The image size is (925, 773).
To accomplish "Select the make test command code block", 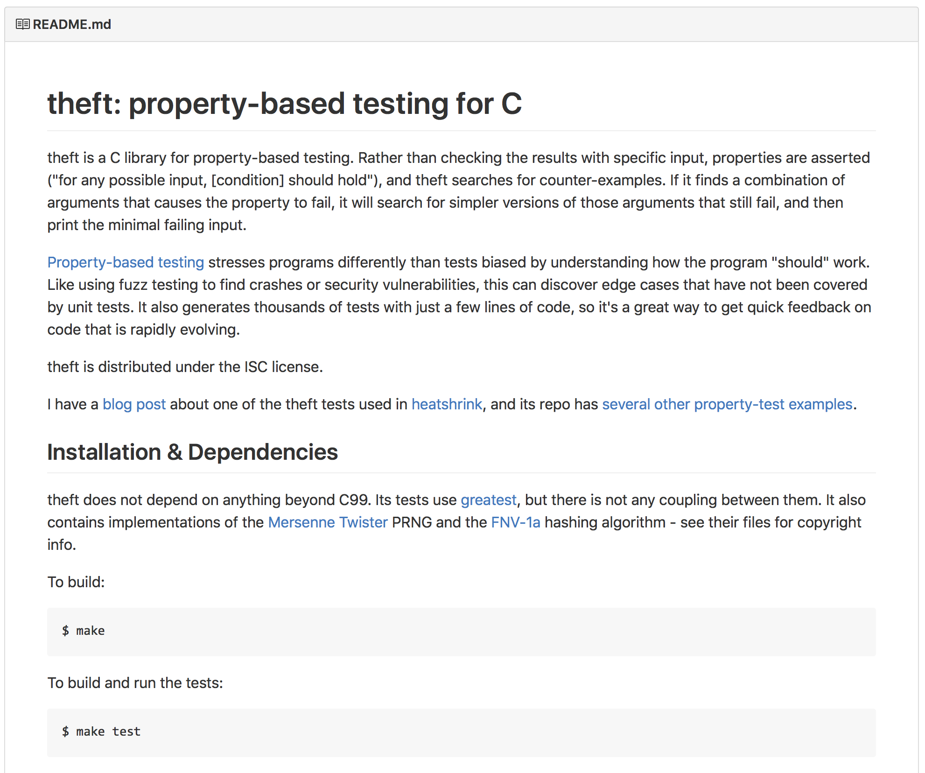I will pyautogui.click(x=102, y=731).
